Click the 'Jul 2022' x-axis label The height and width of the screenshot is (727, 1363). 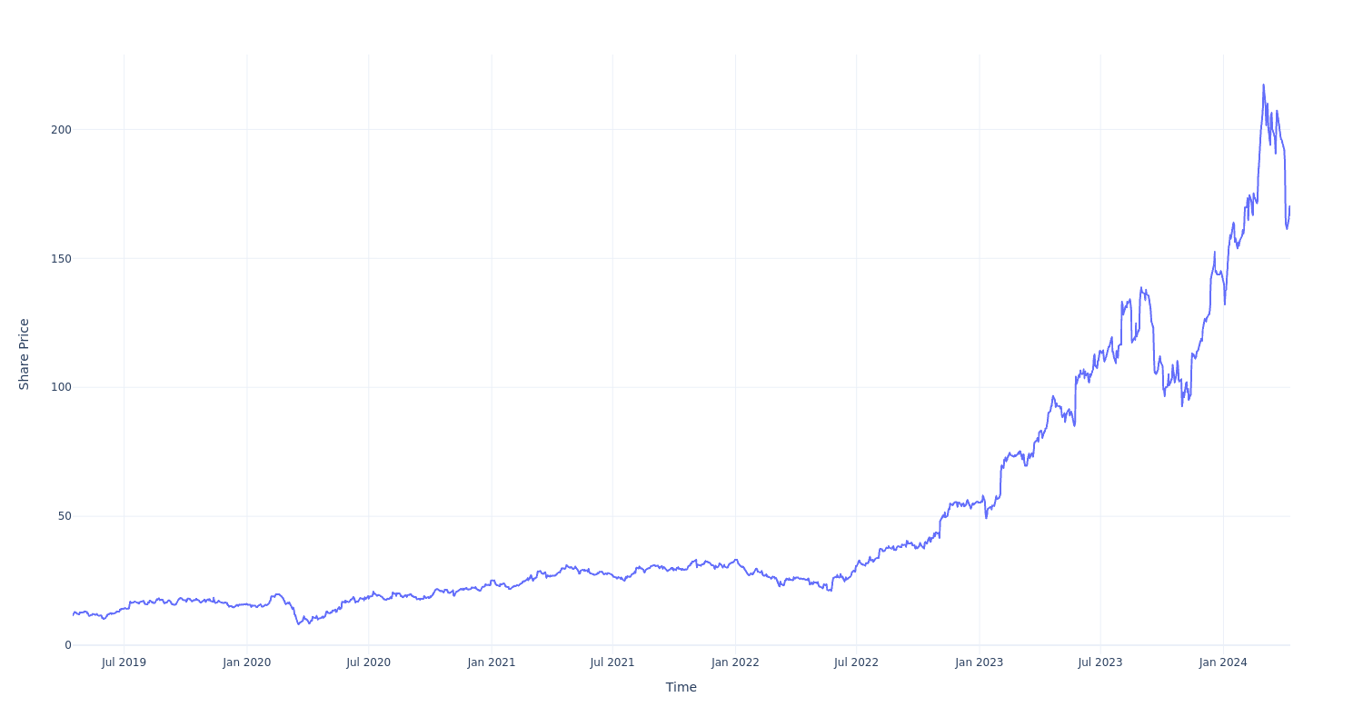856,662
